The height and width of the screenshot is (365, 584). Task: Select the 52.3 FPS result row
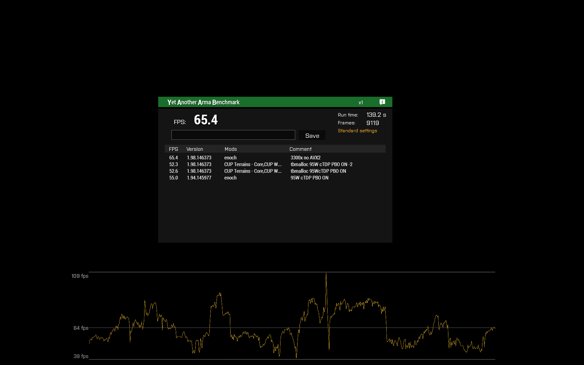click(x=174, y=164)
